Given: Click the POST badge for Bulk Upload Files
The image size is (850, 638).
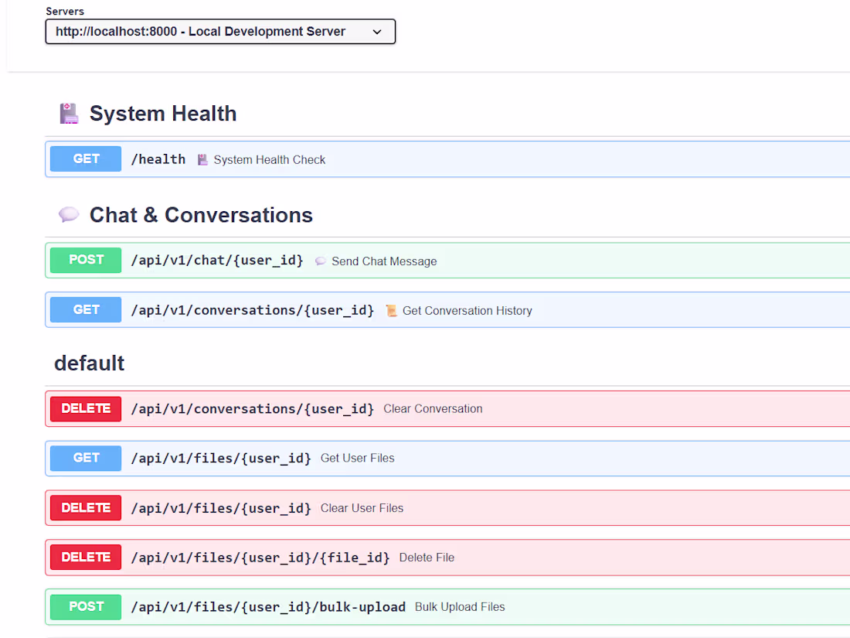Looking at the screenshot, I should tap(85, 606).
